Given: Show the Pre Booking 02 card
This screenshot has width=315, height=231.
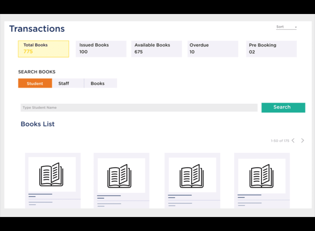Looking at the screenshot, I should point(271,49).
